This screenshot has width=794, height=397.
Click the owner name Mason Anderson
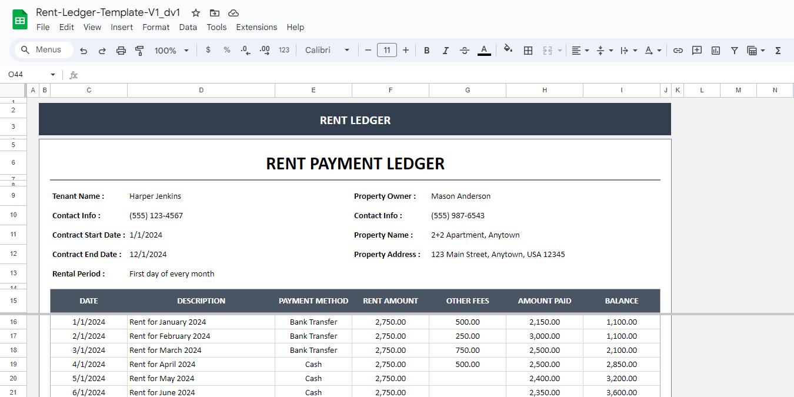(x=461, y=196)
